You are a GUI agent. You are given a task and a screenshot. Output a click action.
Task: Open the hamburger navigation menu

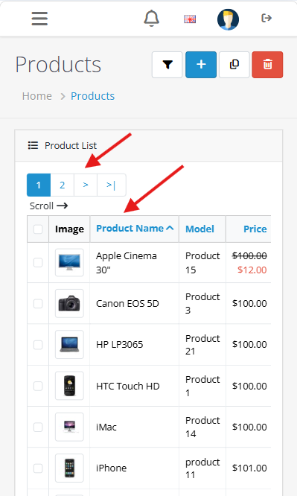39,19
